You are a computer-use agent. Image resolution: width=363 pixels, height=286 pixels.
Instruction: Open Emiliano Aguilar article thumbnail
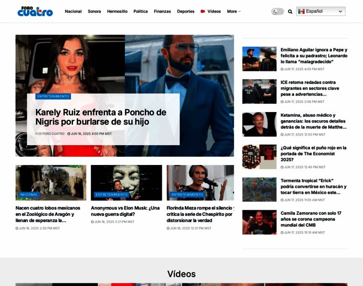(x=259, y=59)
